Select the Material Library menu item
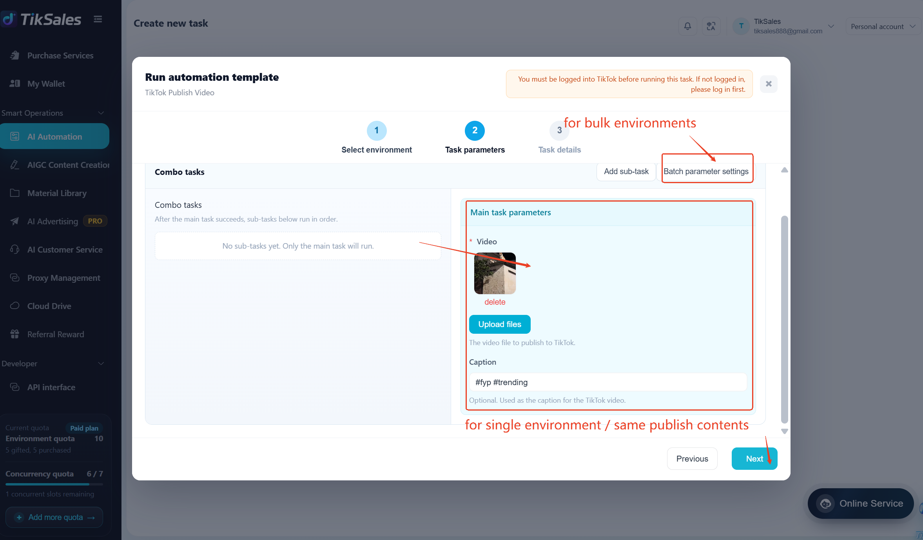The image size is (923, 540). point(55,193)
